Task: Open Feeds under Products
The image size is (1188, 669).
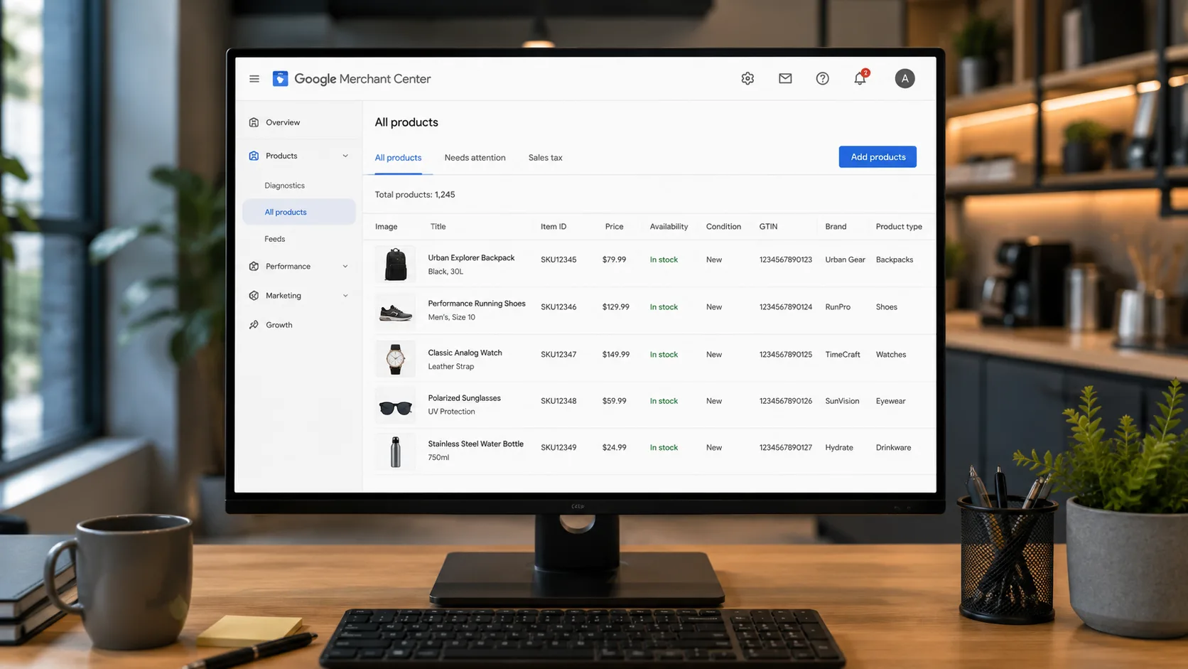Action: [274, 239]
